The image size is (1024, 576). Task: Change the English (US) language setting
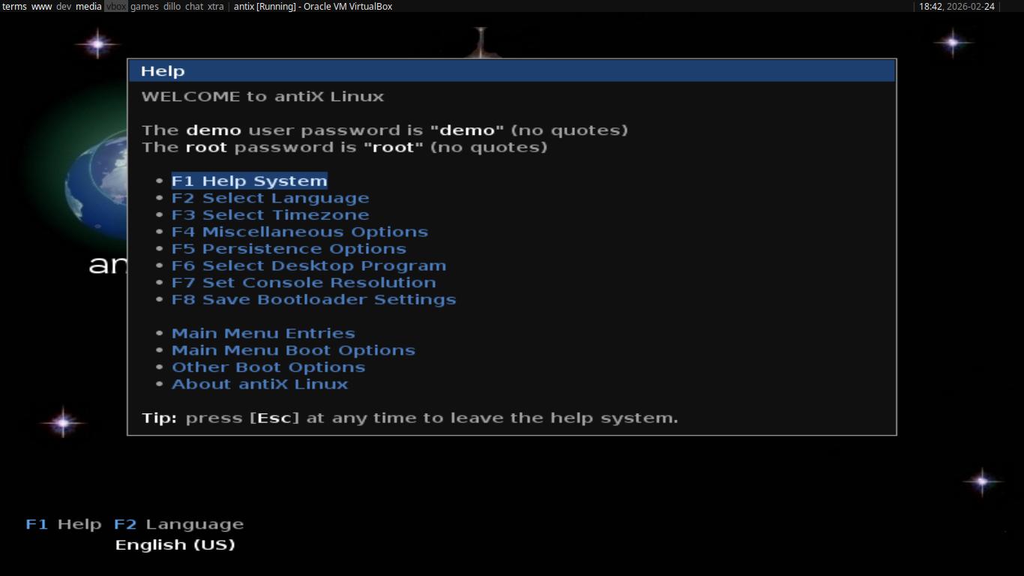(175, 544)
